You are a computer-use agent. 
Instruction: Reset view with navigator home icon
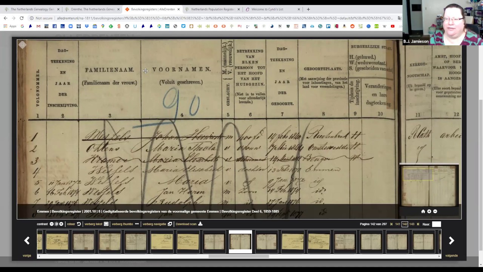[423, 212]
